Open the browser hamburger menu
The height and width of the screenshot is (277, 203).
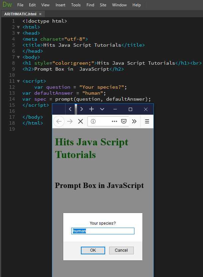tap(147, 121)
